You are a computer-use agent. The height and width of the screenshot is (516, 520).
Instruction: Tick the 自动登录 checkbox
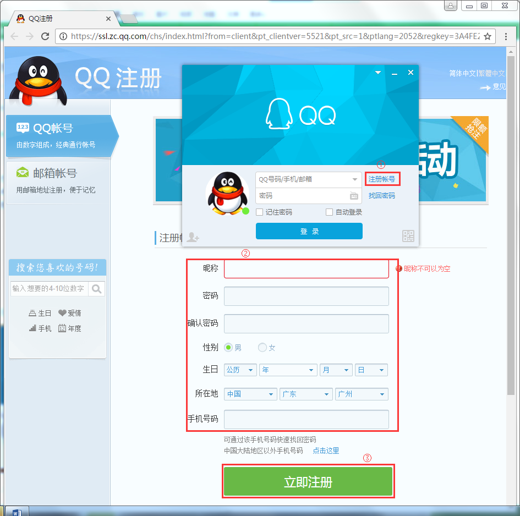[329, 212]
